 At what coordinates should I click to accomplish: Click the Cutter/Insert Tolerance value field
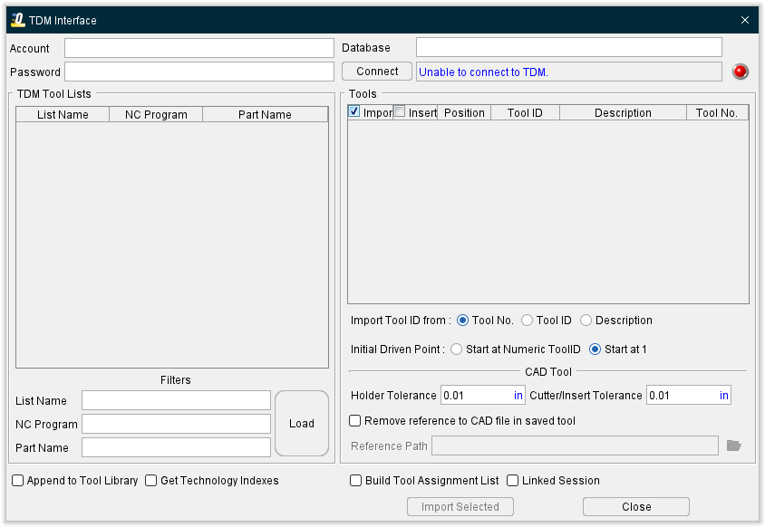(x=689, y=395)
